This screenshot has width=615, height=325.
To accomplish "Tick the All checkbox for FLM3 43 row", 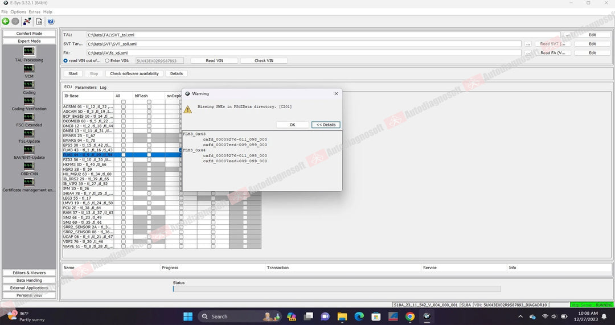I will [x=124, y=150].
